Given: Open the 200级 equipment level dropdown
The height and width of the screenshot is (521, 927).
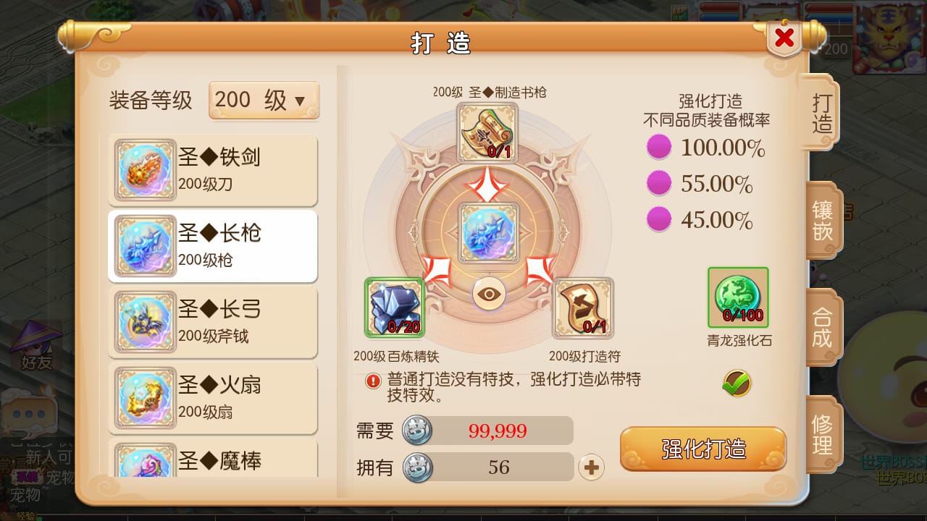Looking at the screenshot, I should 264,101.
